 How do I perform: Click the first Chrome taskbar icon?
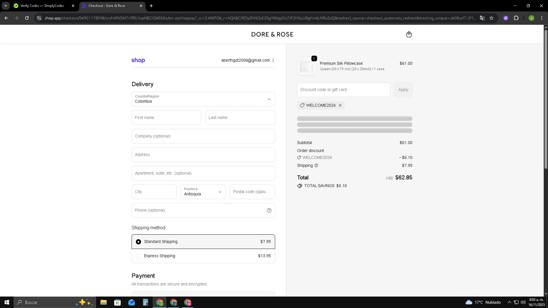tap(160, 302)
